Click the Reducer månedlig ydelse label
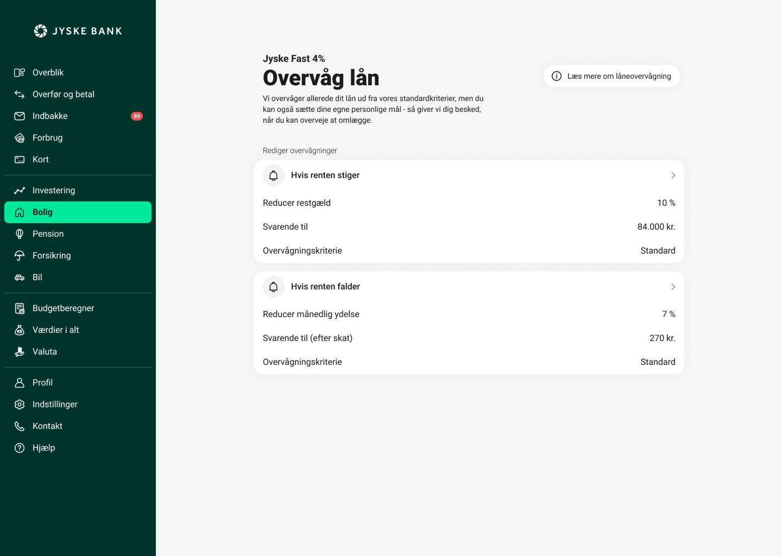The height and width of the screenshot is (556, 782). click(x=311, y=314)
